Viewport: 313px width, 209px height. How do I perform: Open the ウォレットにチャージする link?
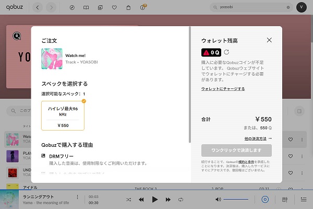223,89
